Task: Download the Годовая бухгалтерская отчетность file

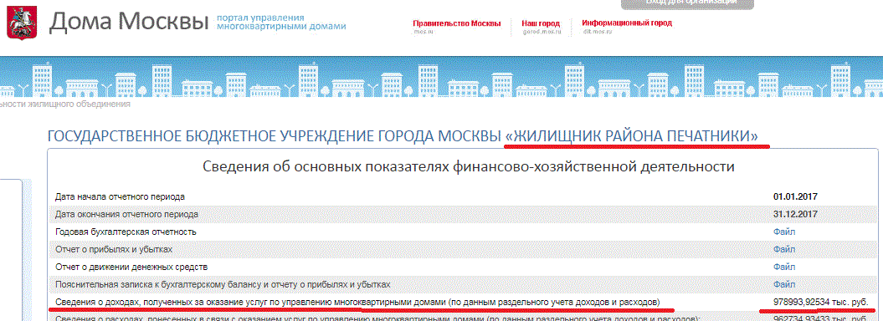Action: (784, 232)
